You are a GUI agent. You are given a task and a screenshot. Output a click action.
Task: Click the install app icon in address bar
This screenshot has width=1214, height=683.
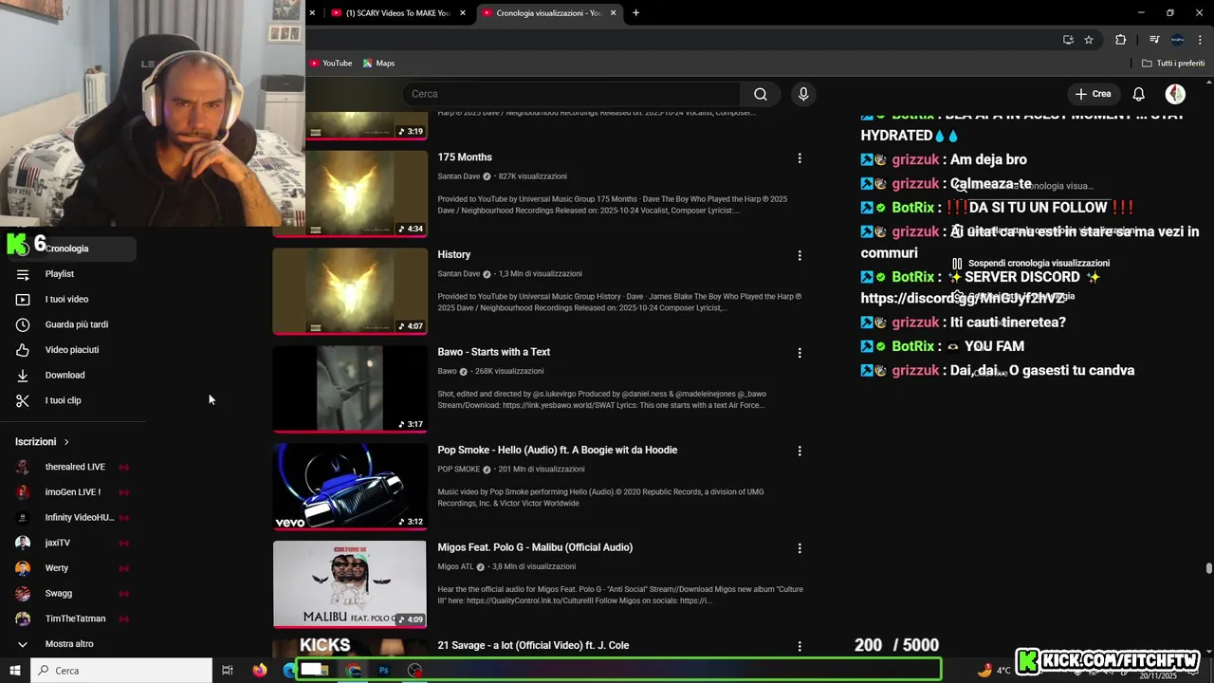pos(1068,40)
